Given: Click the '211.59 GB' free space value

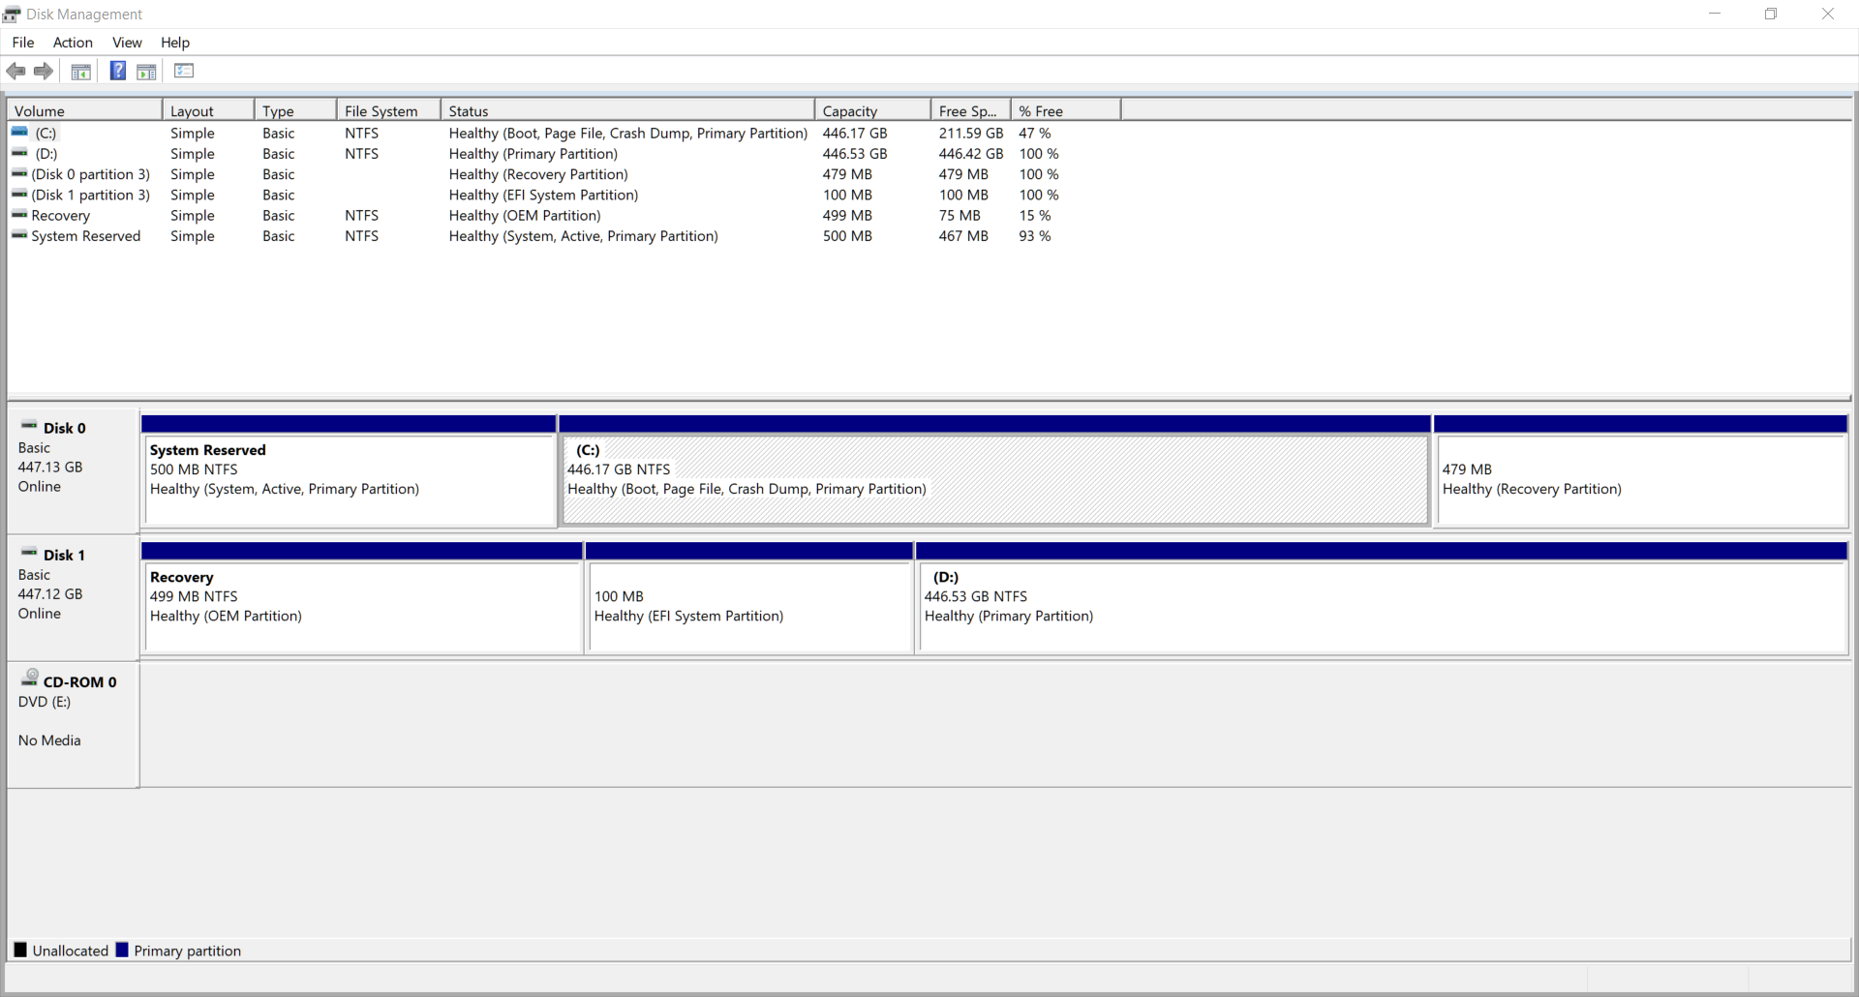Looking at the screenshot, I should pyautogui.click(x=971, y=133).
